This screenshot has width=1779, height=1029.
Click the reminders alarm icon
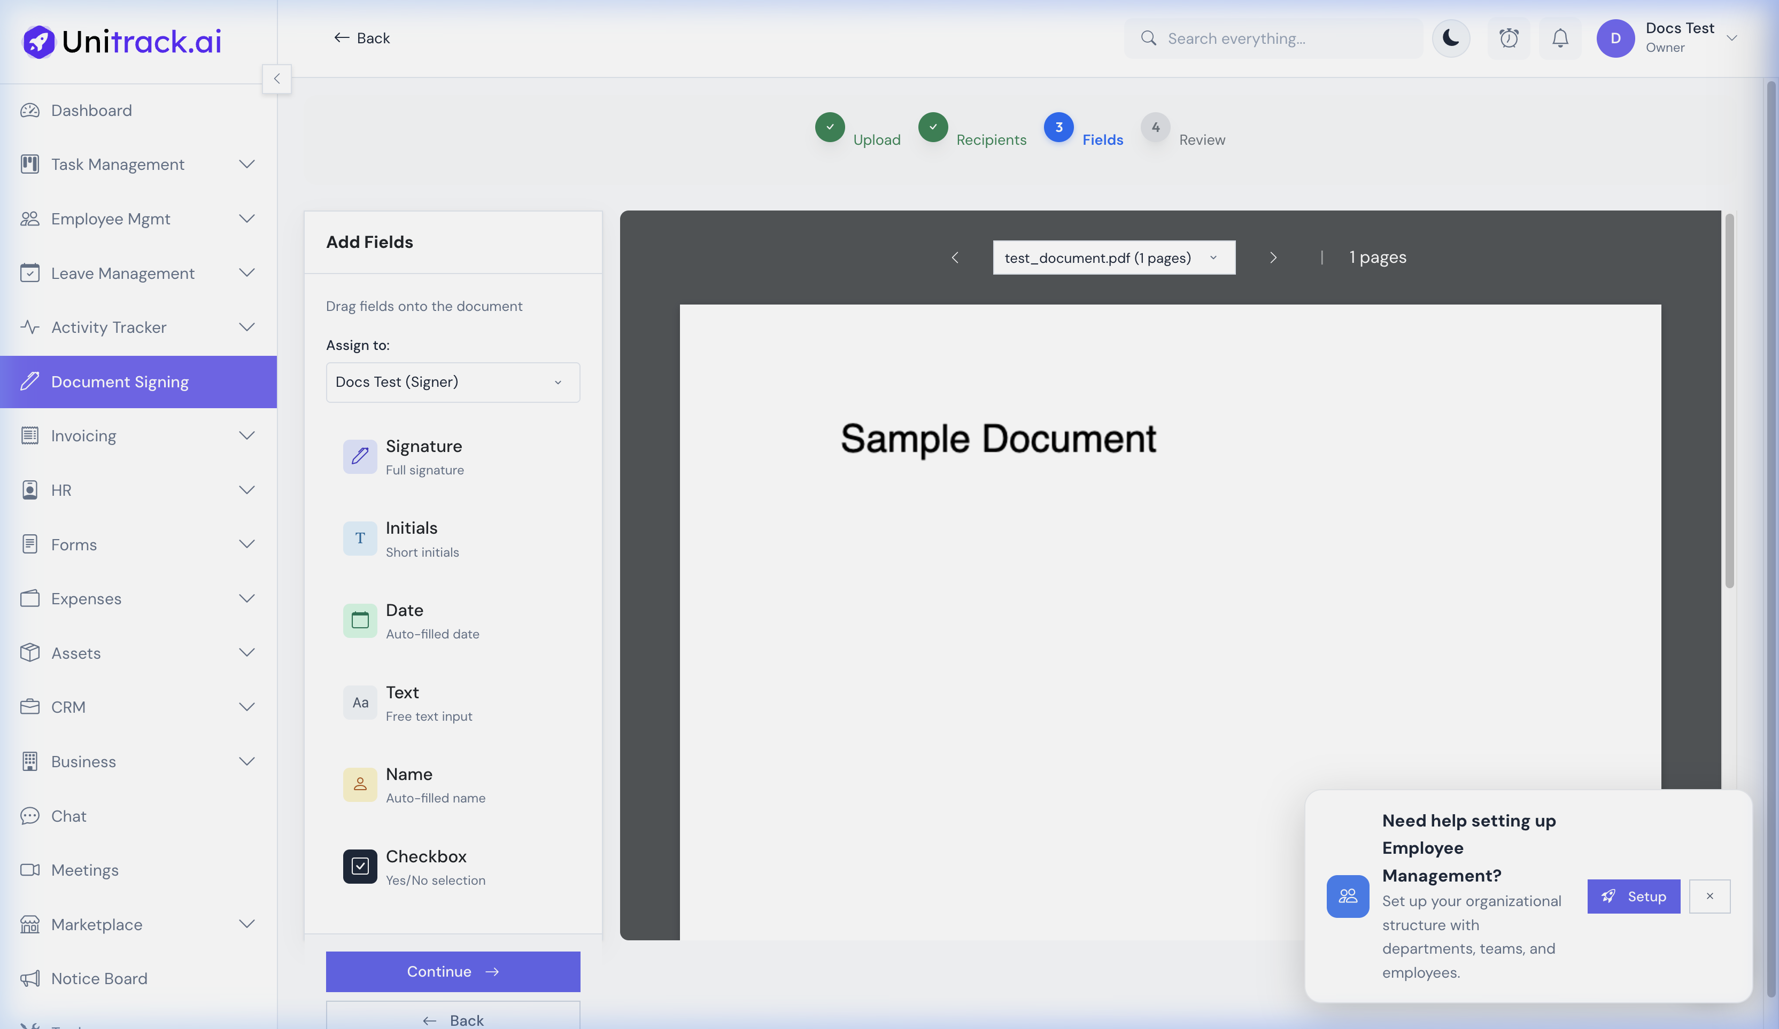pos(1509,38)
